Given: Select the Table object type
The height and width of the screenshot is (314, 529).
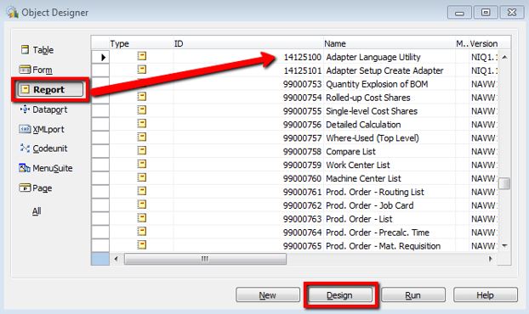Looking at the screenshot, I should pos(37,50).
